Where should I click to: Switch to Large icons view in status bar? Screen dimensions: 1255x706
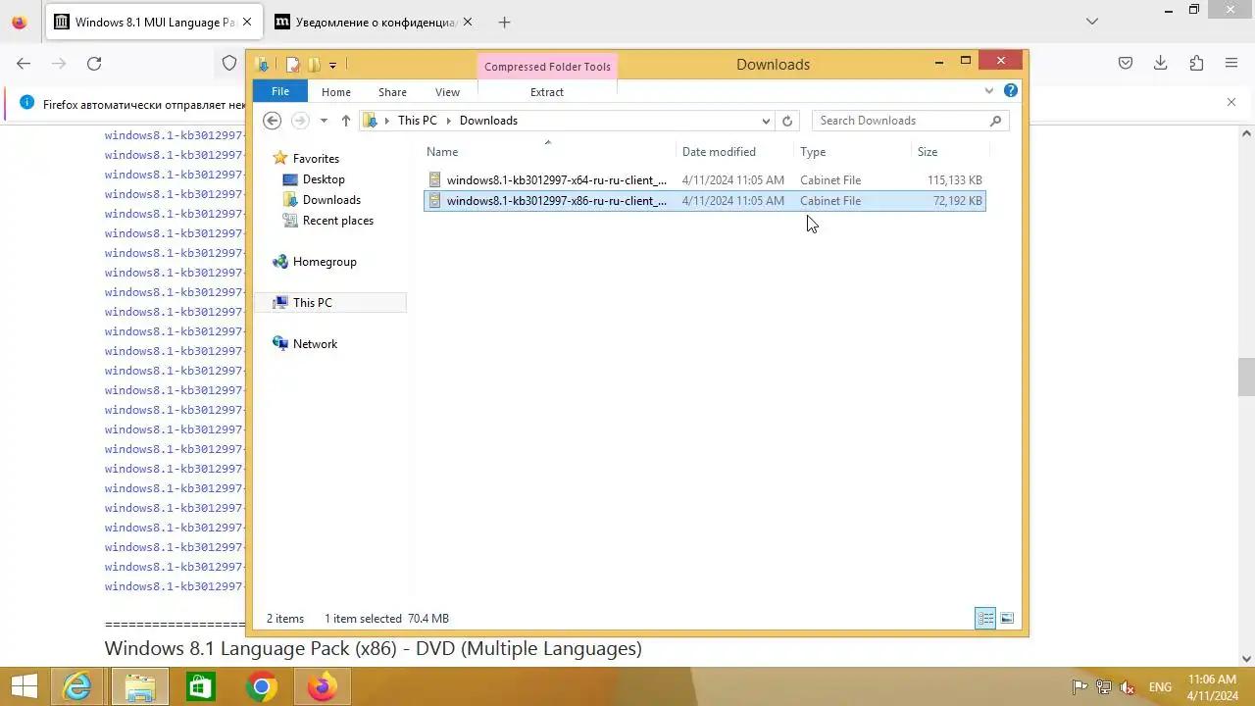pos(1007,618)
